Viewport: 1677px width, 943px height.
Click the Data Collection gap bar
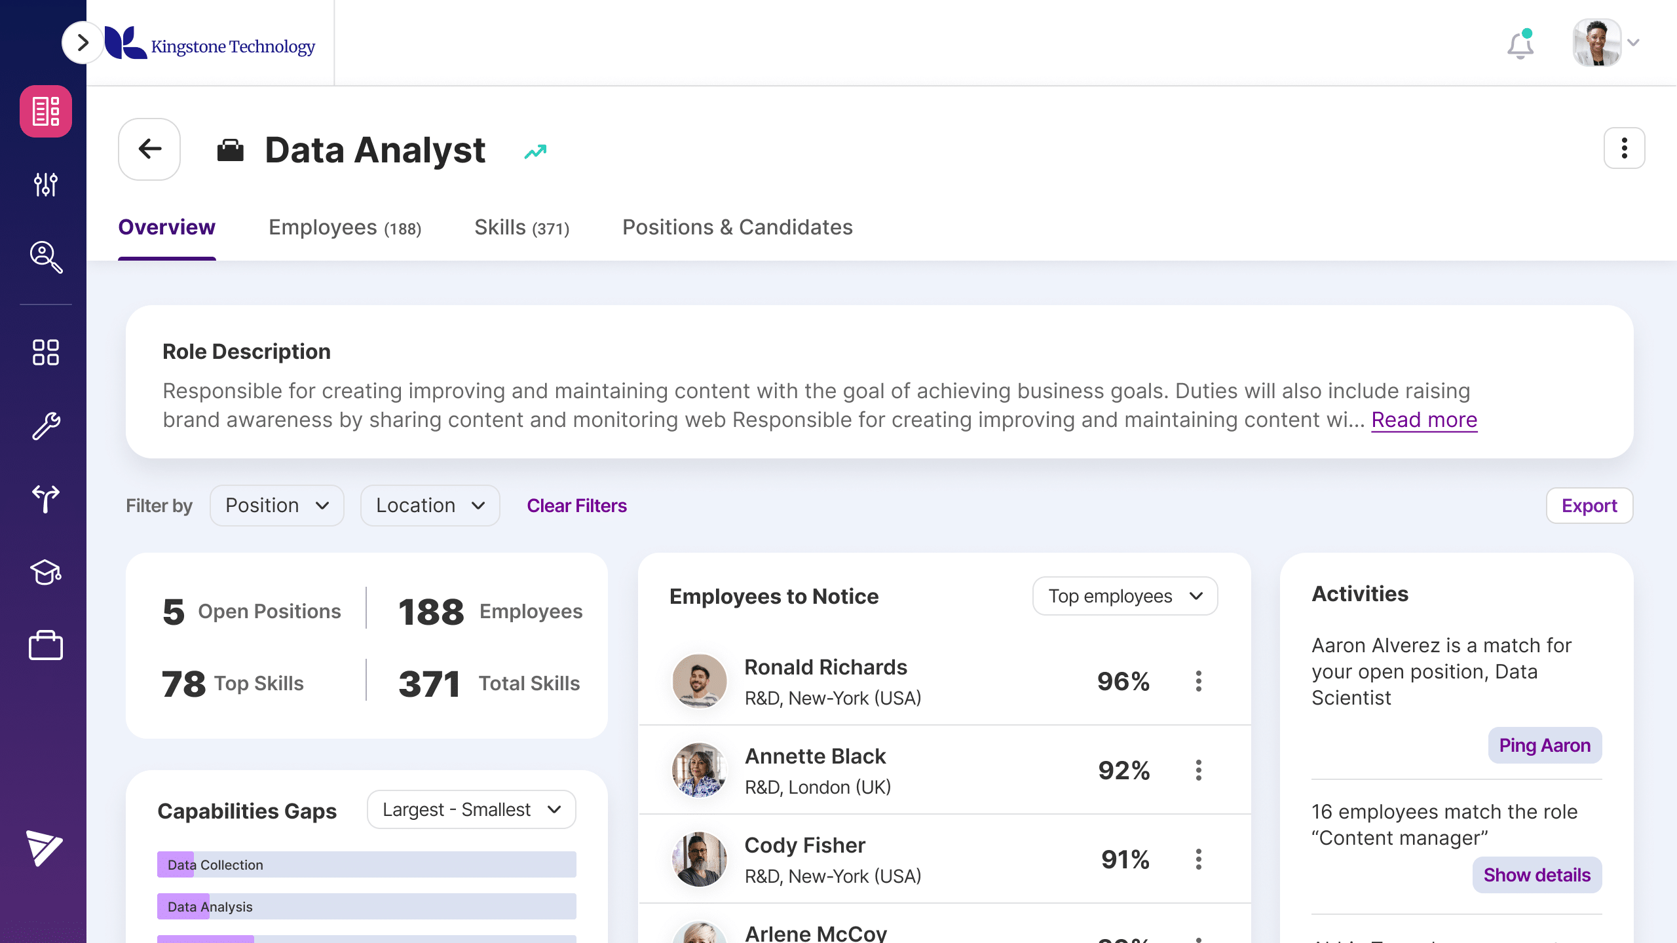pos(367,864)
